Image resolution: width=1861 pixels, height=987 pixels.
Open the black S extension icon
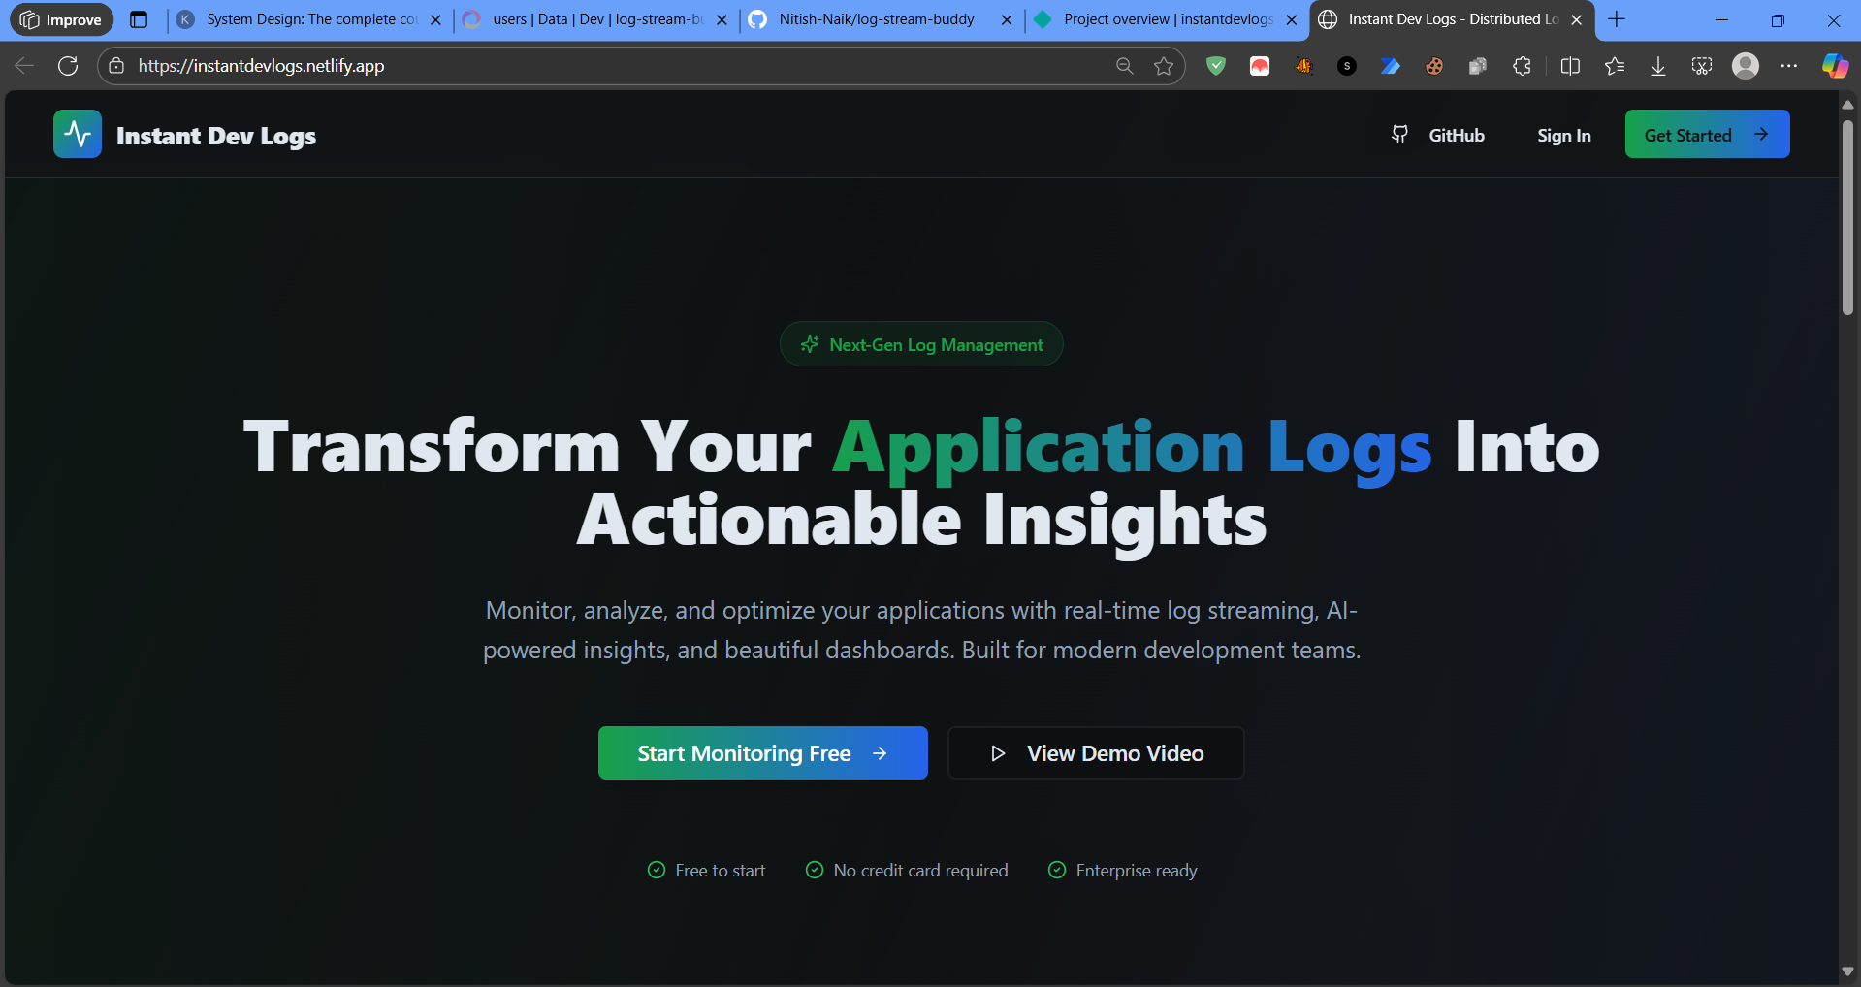click(x=1346, y=66)
